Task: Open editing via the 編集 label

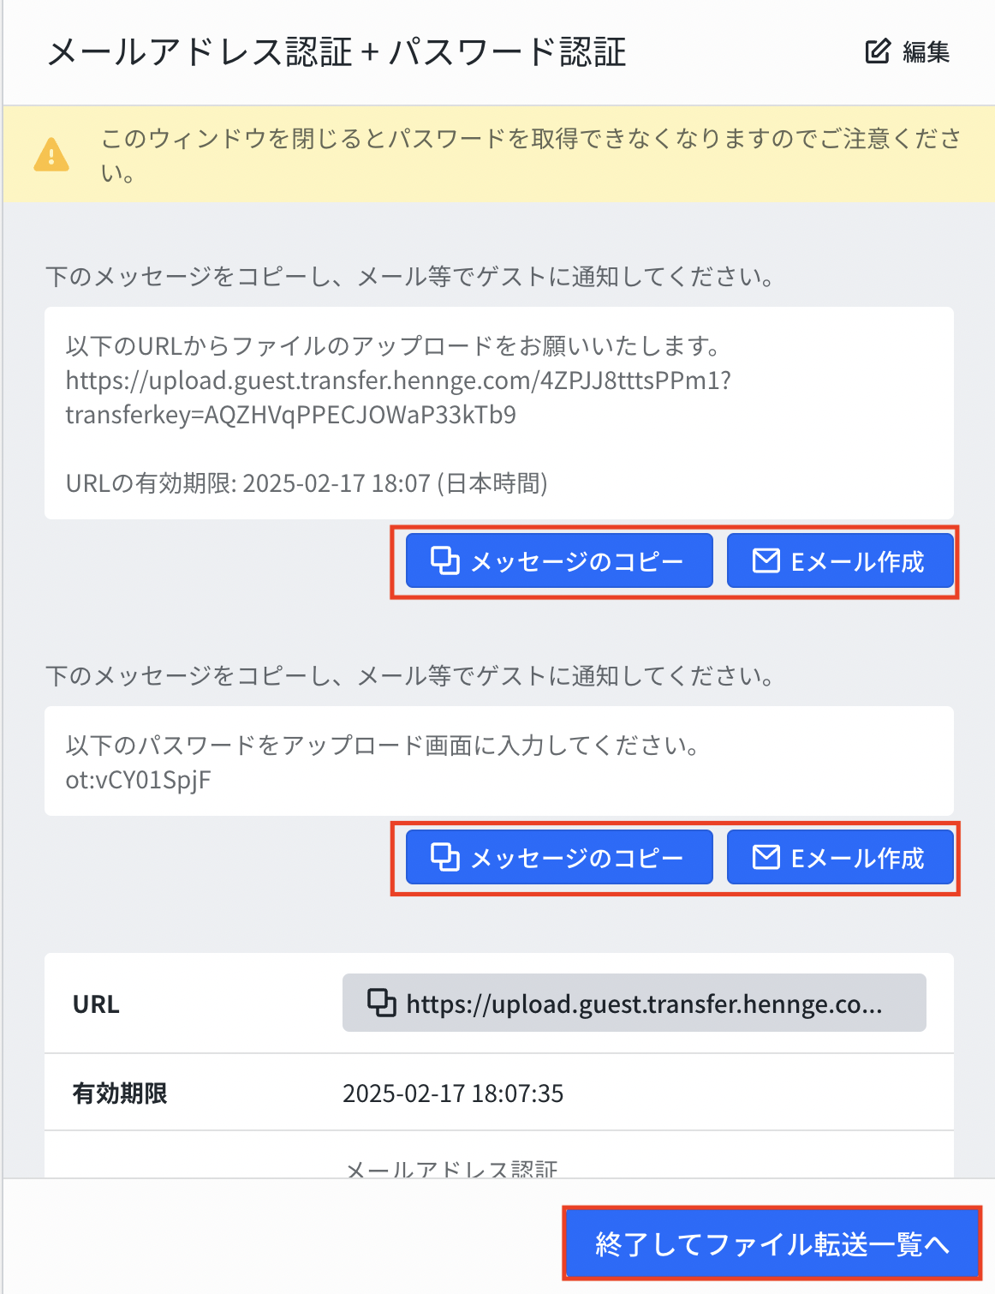Action: coord(926,52)
